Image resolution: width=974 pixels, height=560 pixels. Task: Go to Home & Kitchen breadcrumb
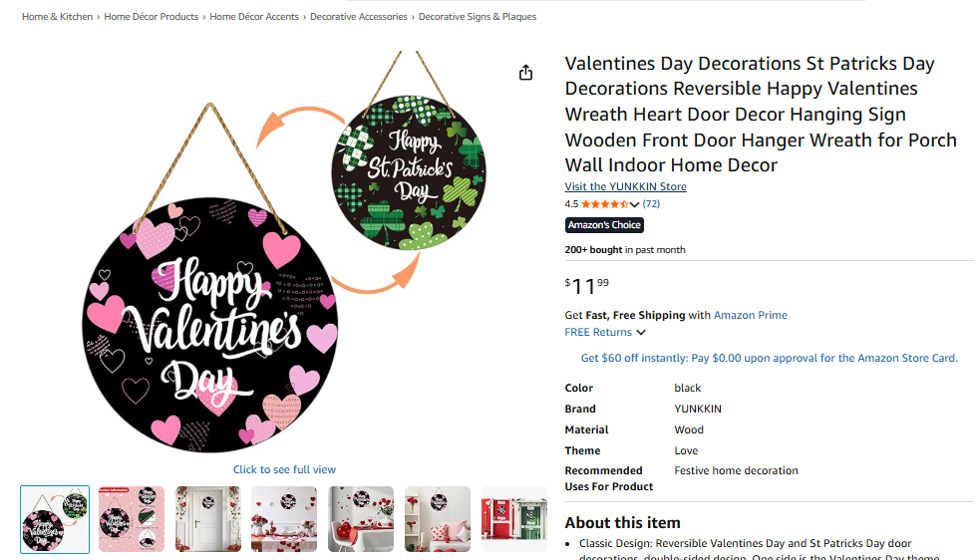tap(58, 17)
